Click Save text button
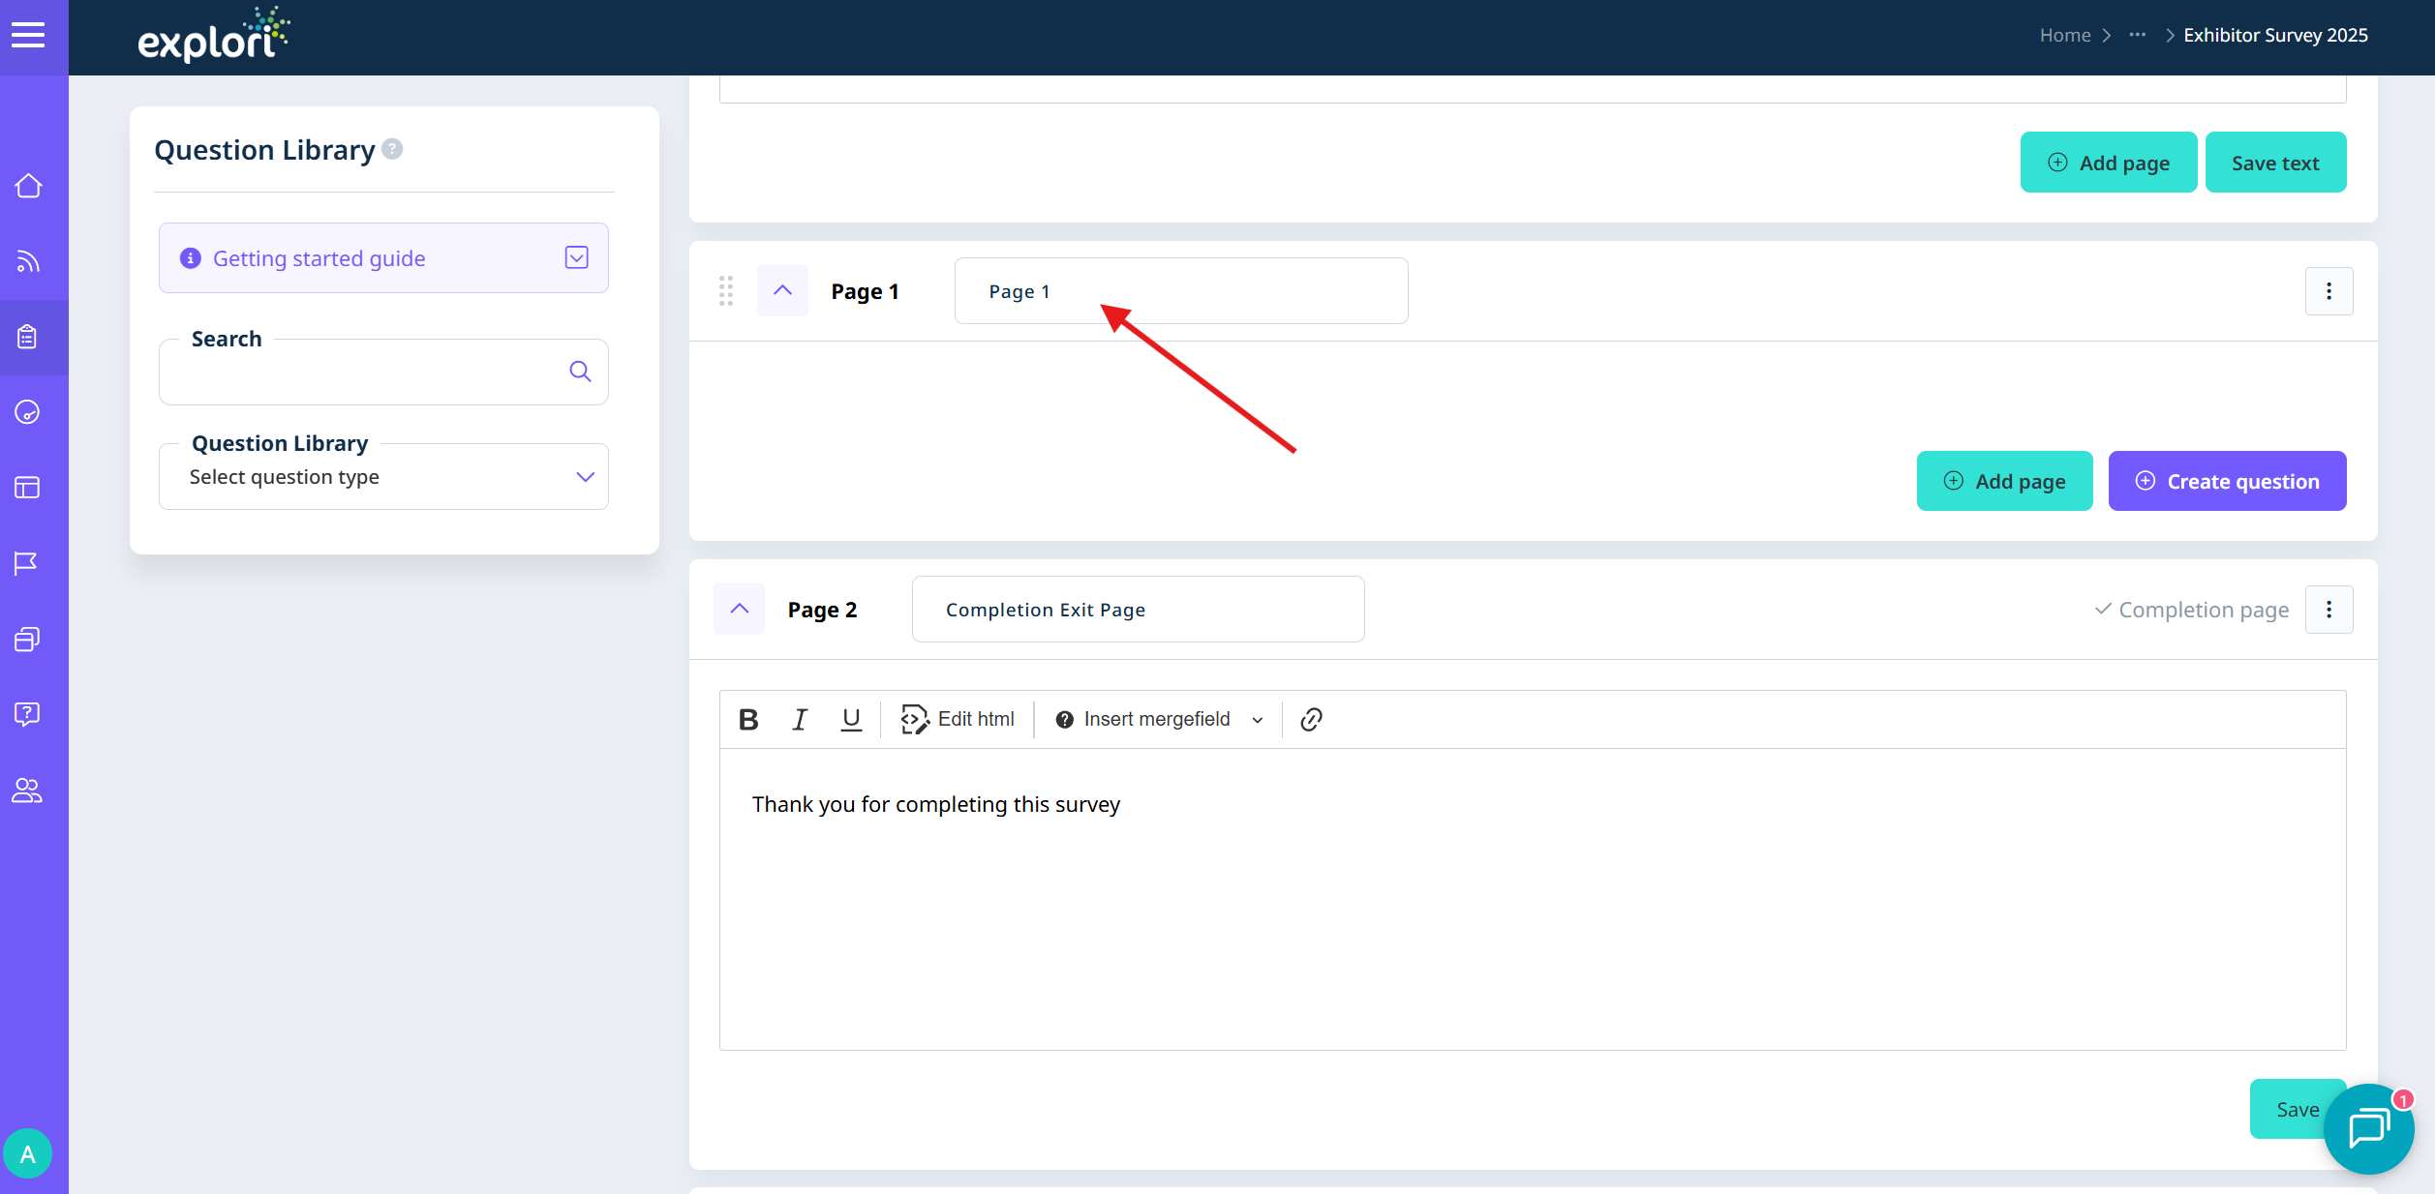 2275,163
